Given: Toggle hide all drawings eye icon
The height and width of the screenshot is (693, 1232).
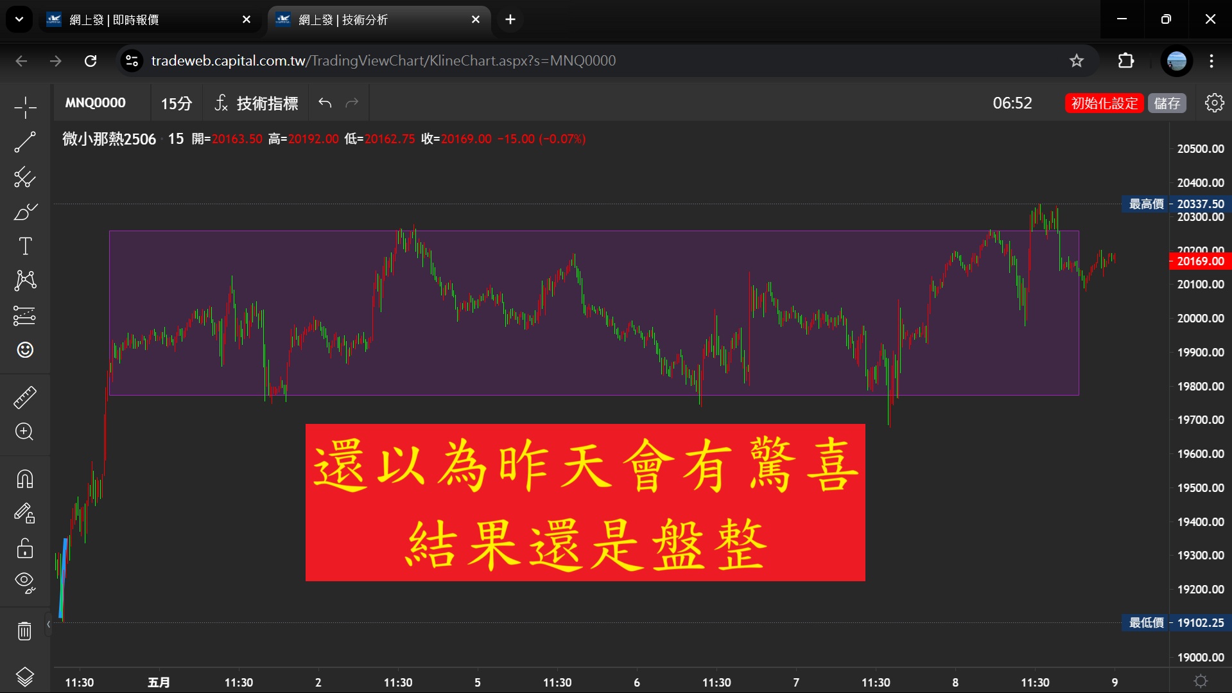Looking at the screenshot, I should (x=25, y=583).
